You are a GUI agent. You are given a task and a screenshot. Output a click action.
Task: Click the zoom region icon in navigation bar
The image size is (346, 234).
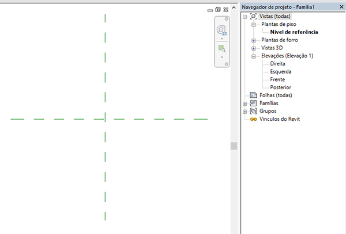tap(221, 49)
